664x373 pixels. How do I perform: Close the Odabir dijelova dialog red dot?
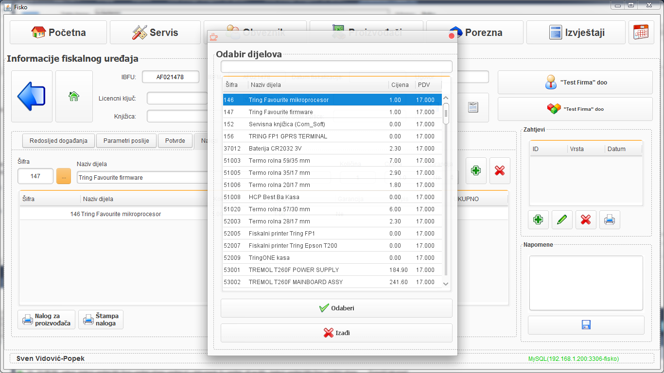pos(452,35)
